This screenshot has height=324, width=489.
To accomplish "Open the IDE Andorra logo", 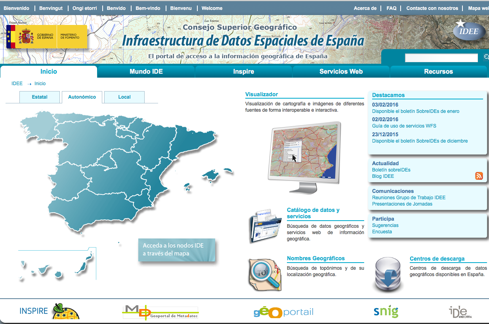I will coord(460,312).
